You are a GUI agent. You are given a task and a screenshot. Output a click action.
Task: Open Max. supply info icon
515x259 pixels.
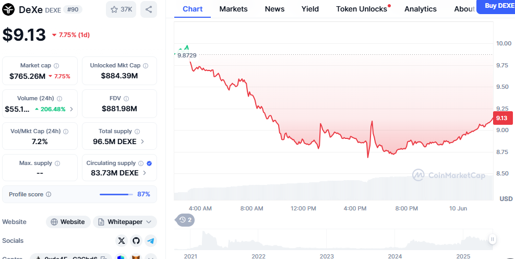pyautogui.click(x=57, y=163)
